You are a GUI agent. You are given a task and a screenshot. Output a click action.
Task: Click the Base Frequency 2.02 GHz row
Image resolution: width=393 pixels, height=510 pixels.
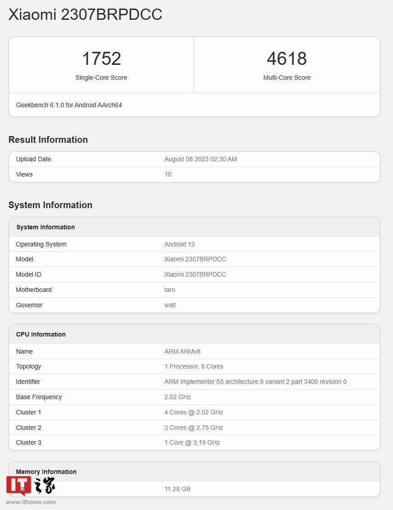tap(194, 397)
